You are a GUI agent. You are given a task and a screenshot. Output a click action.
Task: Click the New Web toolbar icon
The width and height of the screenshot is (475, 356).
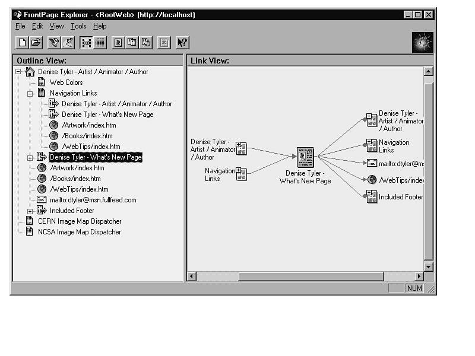tap(22, 42)
